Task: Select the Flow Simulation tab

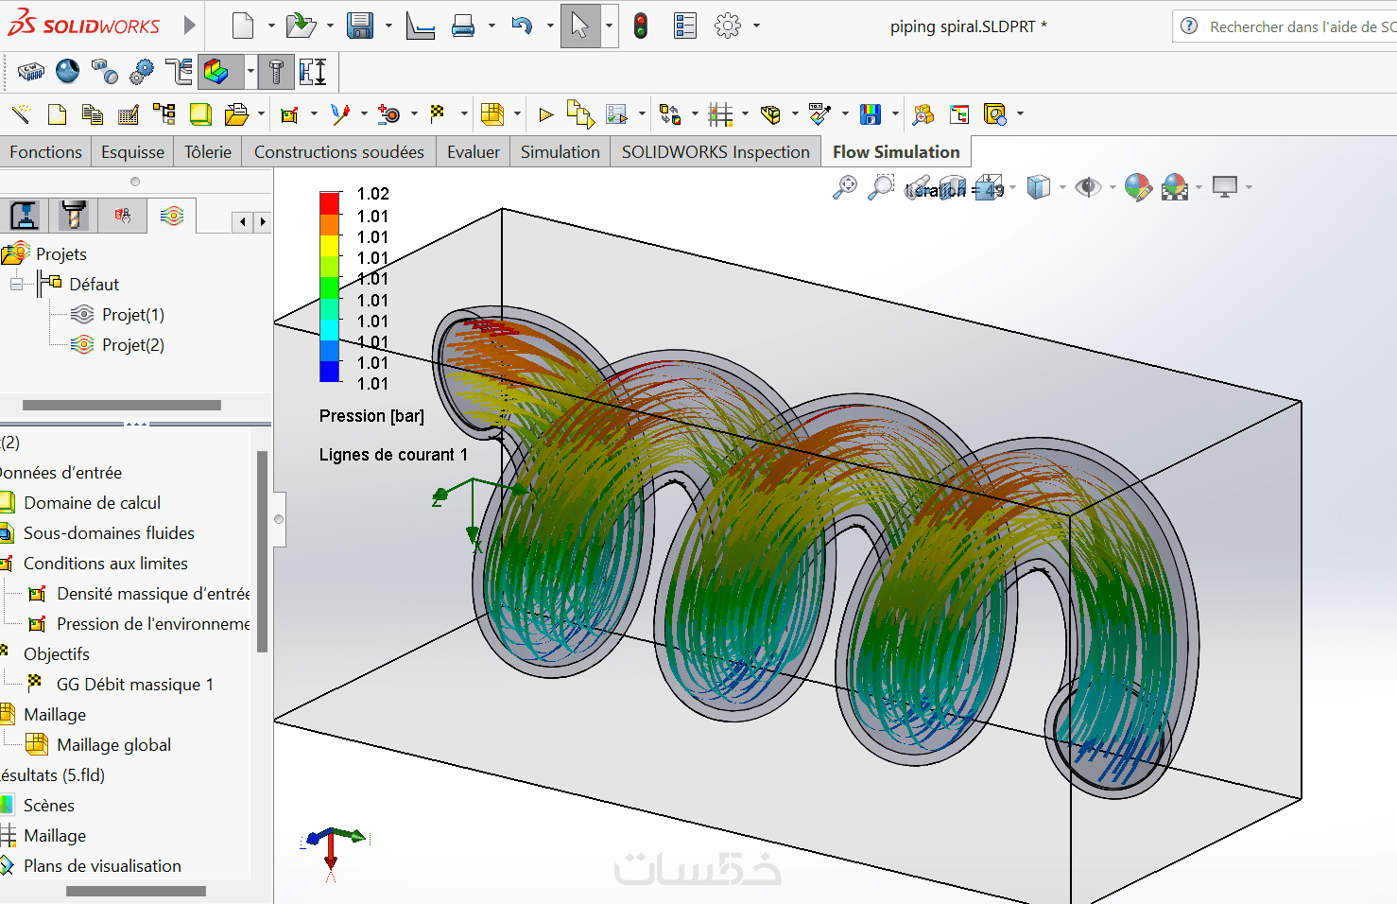Action: point(896,152)
